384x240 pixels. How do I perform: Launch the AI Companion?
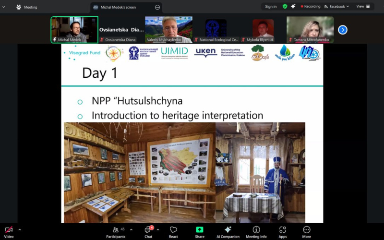(228, 231)
